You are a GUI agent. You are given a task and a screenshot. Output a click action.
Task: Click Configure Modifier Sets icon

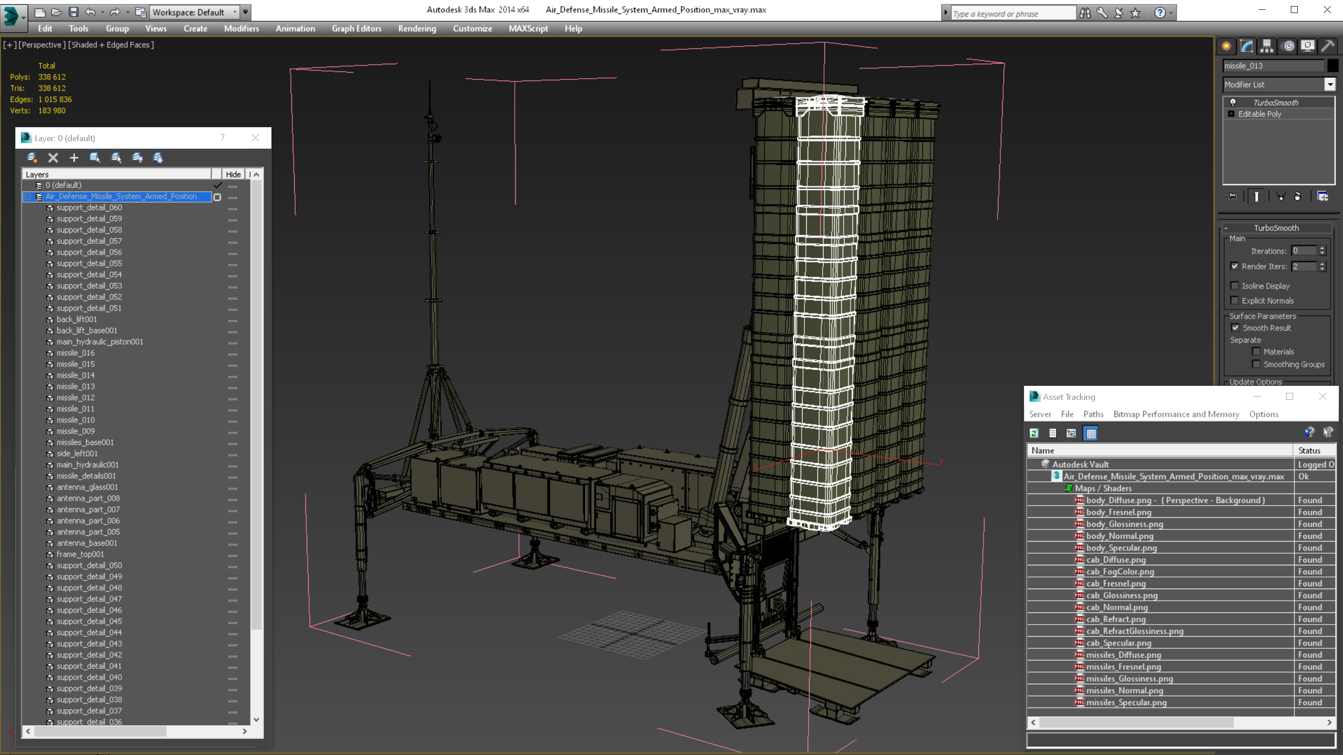(x=1322, y=196)
